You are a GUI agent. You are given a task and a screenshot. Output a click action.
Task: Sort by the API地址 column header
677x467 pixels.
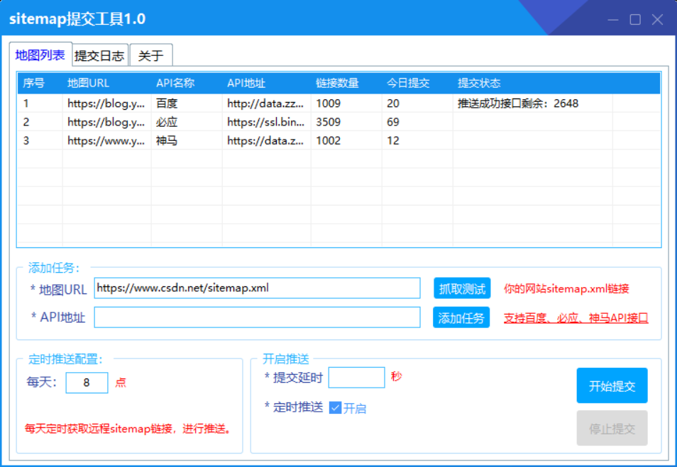click(x=266, y=83)
